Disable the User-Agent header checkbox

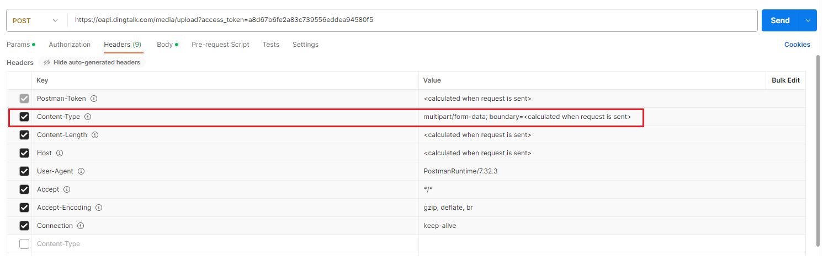[x=24, y=171]
